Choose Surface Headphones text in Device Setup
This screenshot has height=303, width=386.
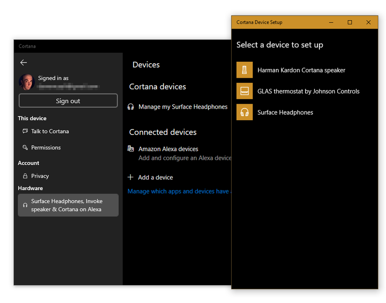click(285, 112)
